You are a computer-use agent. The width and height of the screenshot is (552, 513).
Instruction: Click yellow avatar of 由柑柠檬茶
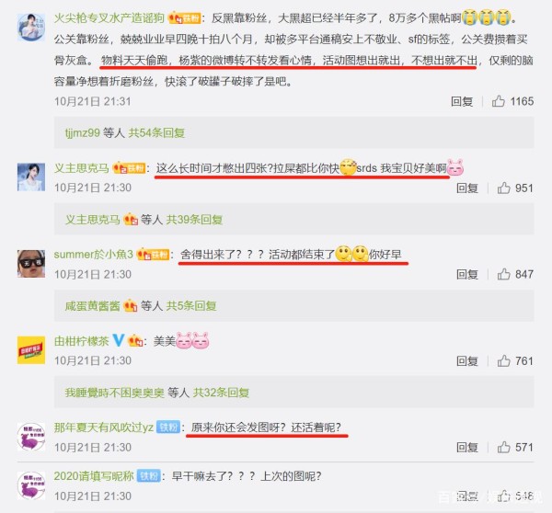(31, 349)
